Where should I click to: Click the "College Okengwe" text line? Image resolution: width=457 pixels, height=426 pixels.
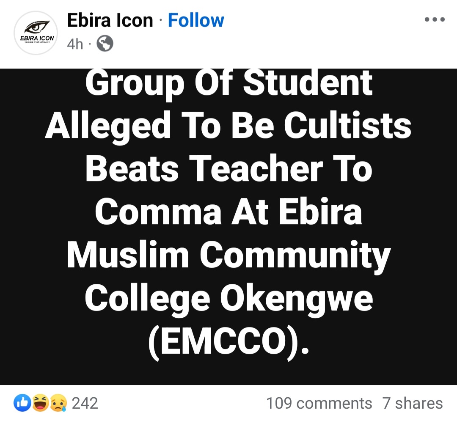point(229,298)
